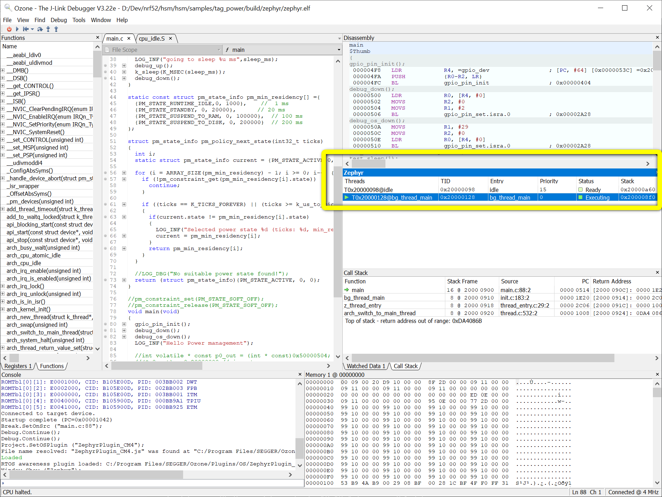Open the reset mode dropdown arrow
The image size is (662, 497).
[32, 29]
